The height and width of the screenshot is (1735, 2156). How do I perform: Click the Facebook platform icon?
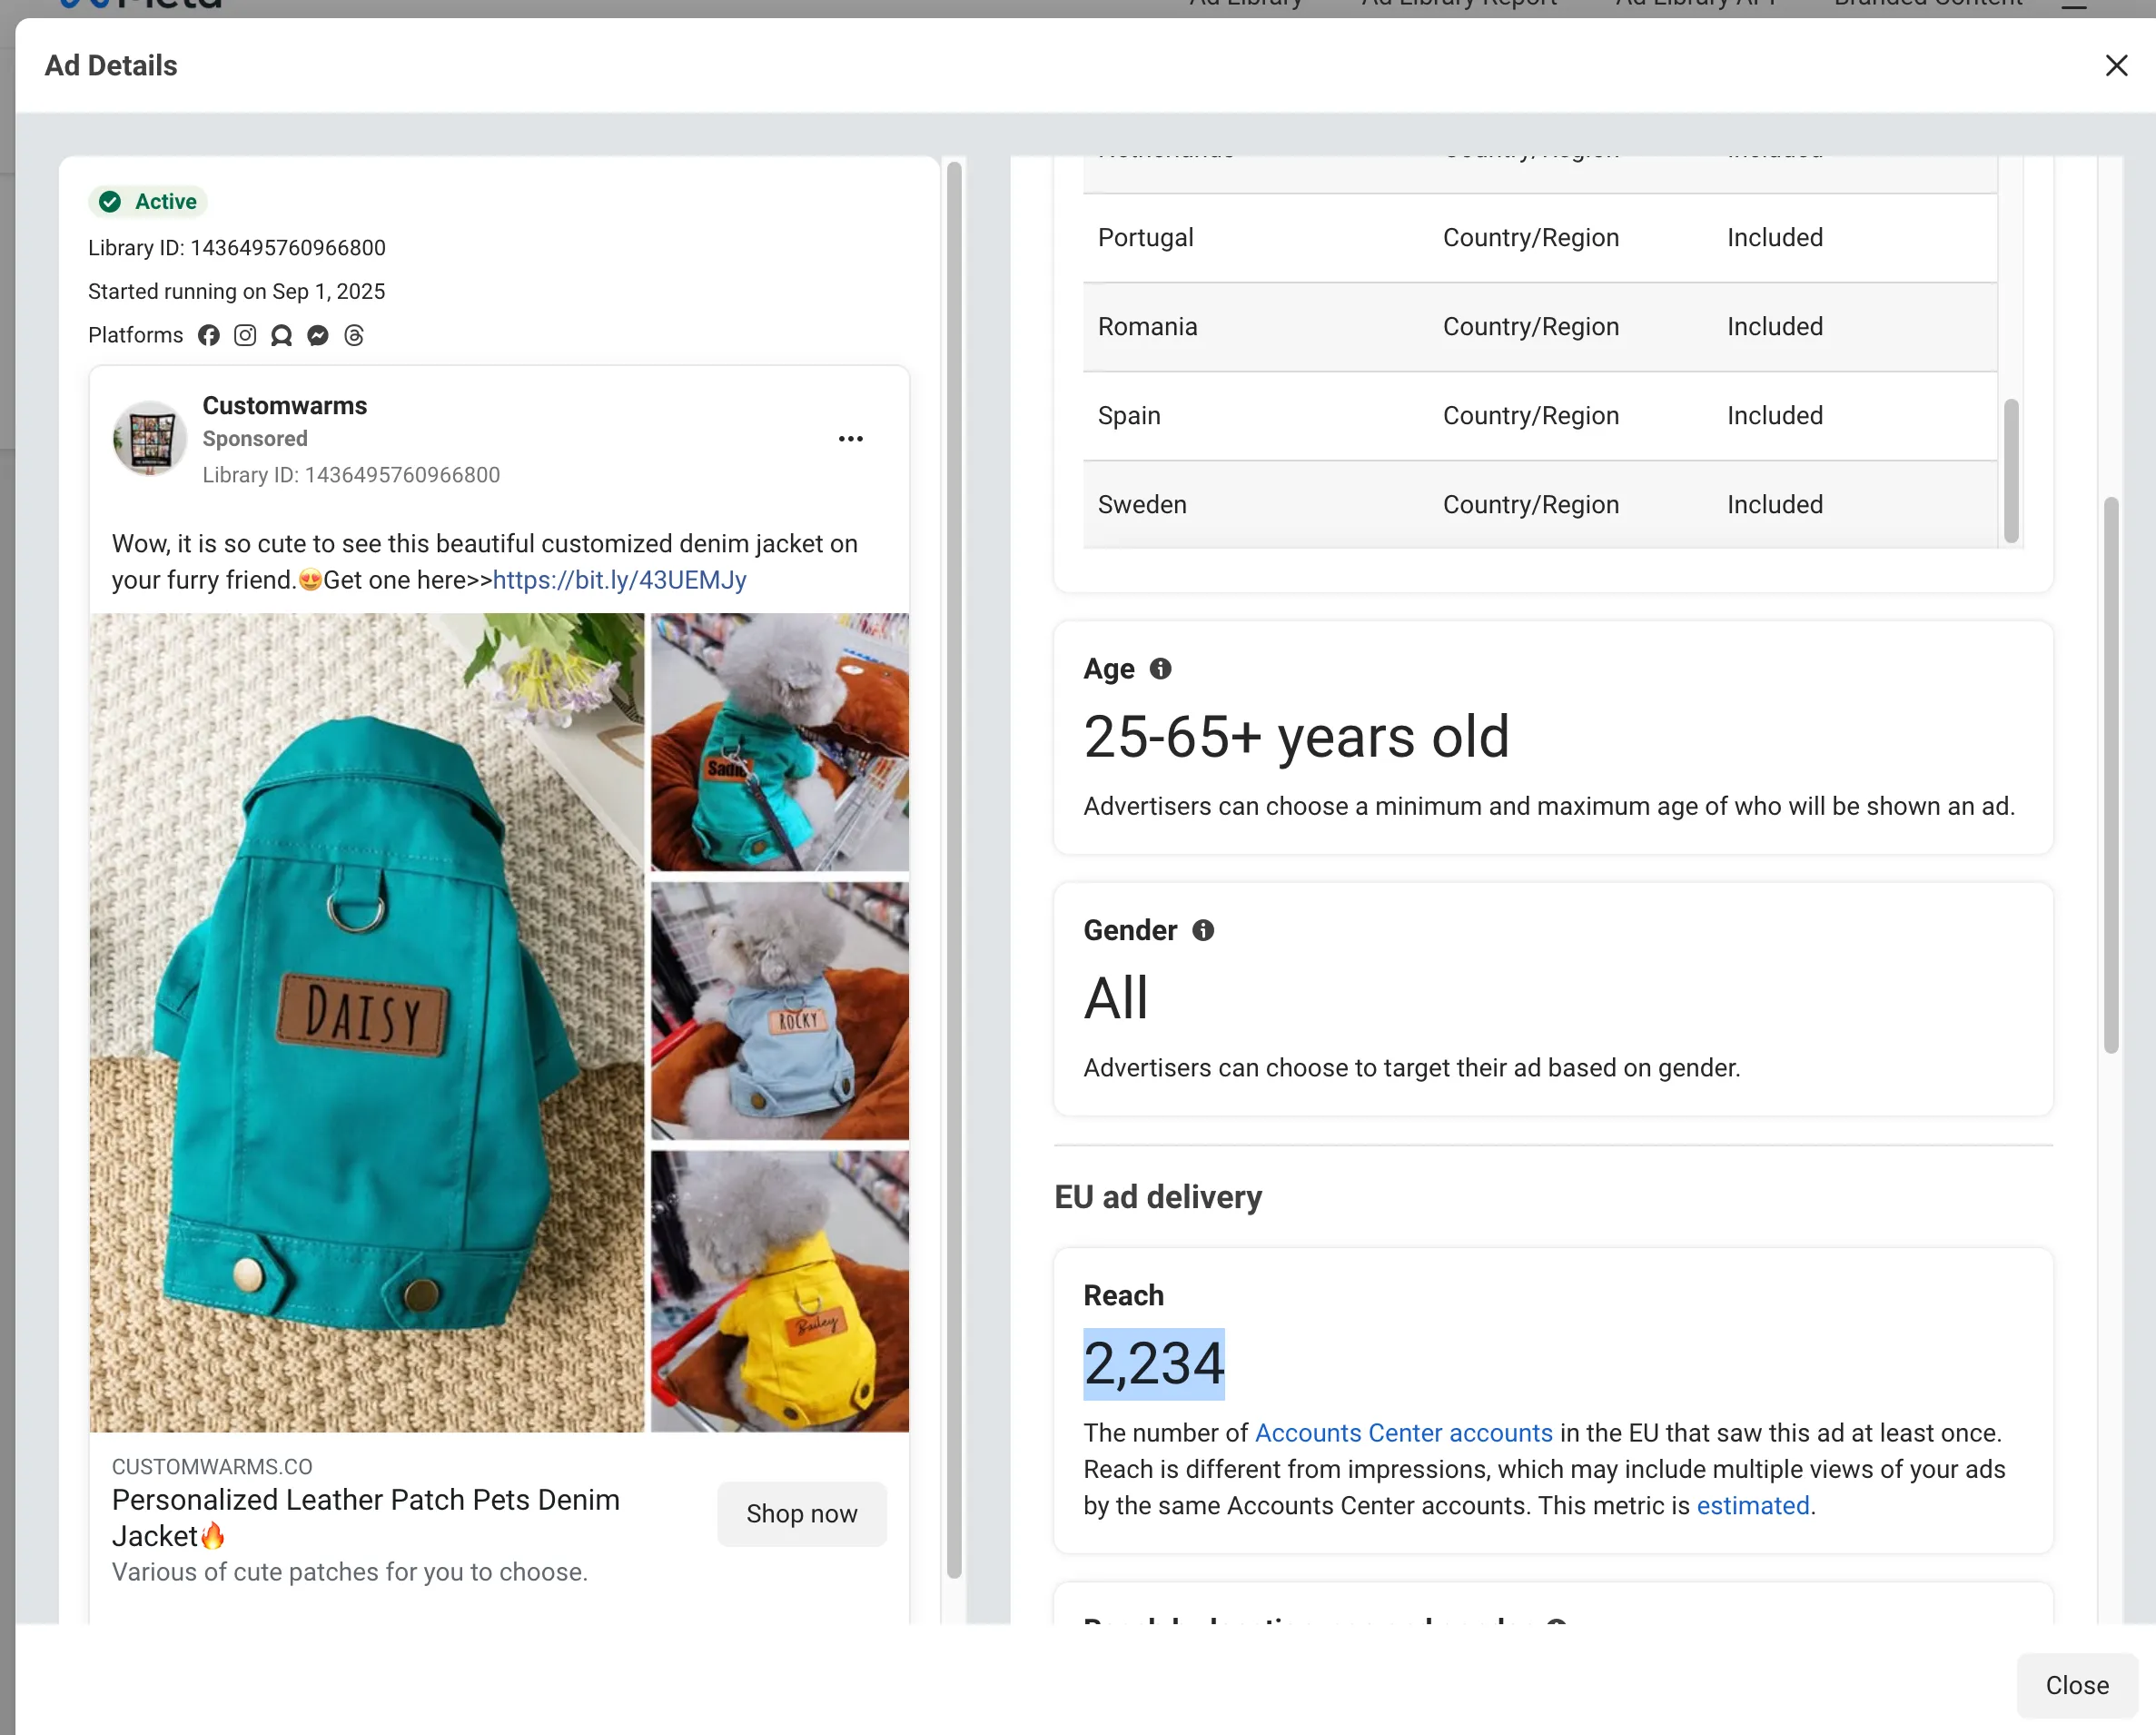coord(208,335)
